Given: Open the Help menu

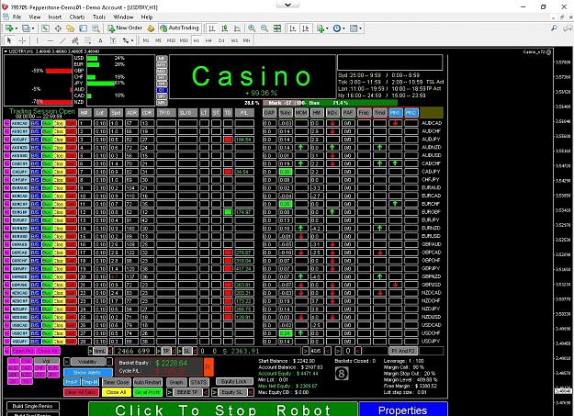Looking at the screenshot, I should click(147, 17).
